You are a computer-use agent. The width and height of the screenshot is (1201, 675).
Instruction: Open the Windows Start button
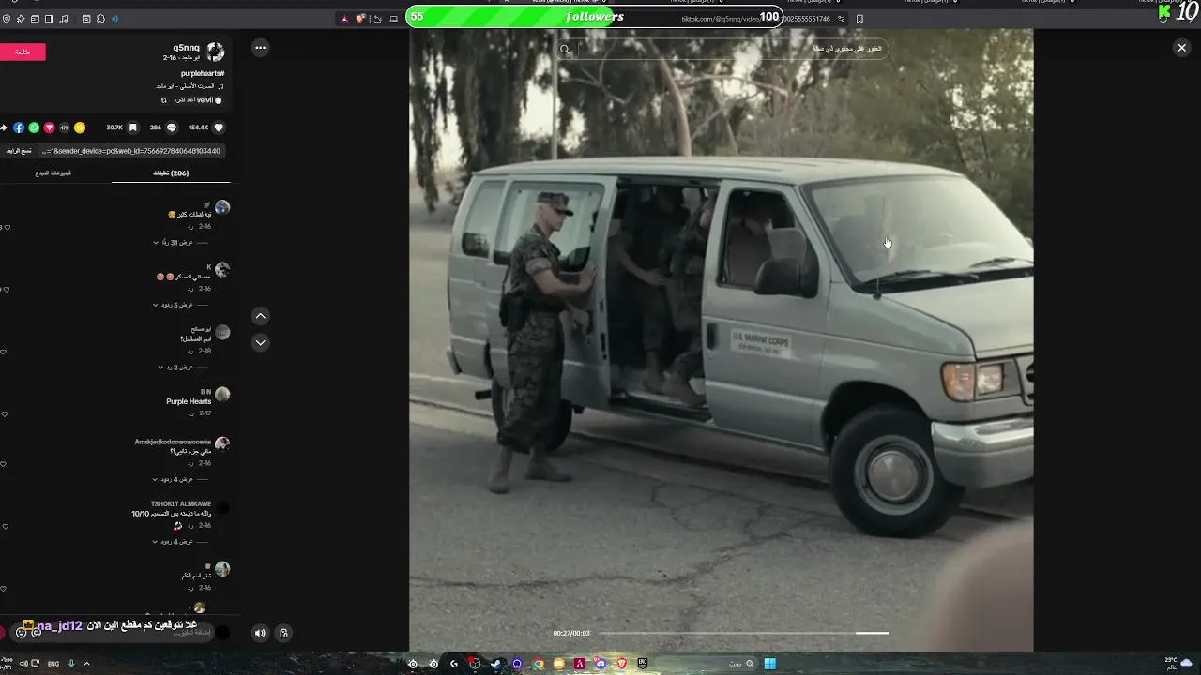[769, 664]
